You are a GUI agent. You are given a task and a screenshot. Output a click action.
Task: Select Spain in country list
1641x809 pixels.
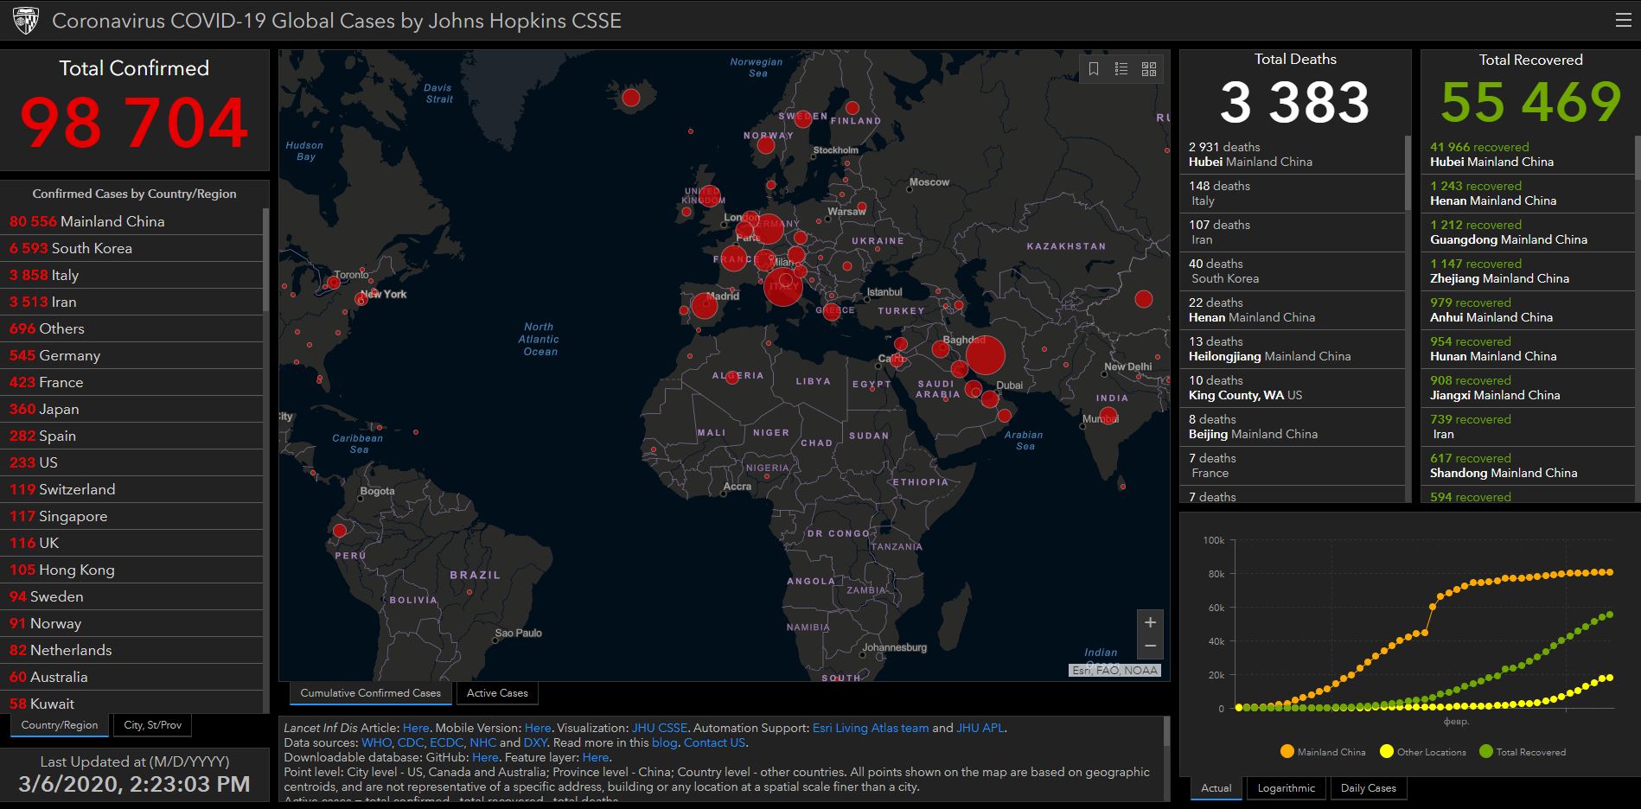[131, 436]
